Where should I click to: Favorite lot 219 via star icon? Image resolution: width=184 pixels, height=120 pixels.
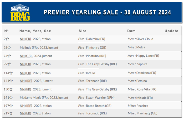point(11,113)
